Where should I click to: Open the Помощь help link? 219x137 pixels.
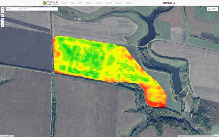coord(99,3)
